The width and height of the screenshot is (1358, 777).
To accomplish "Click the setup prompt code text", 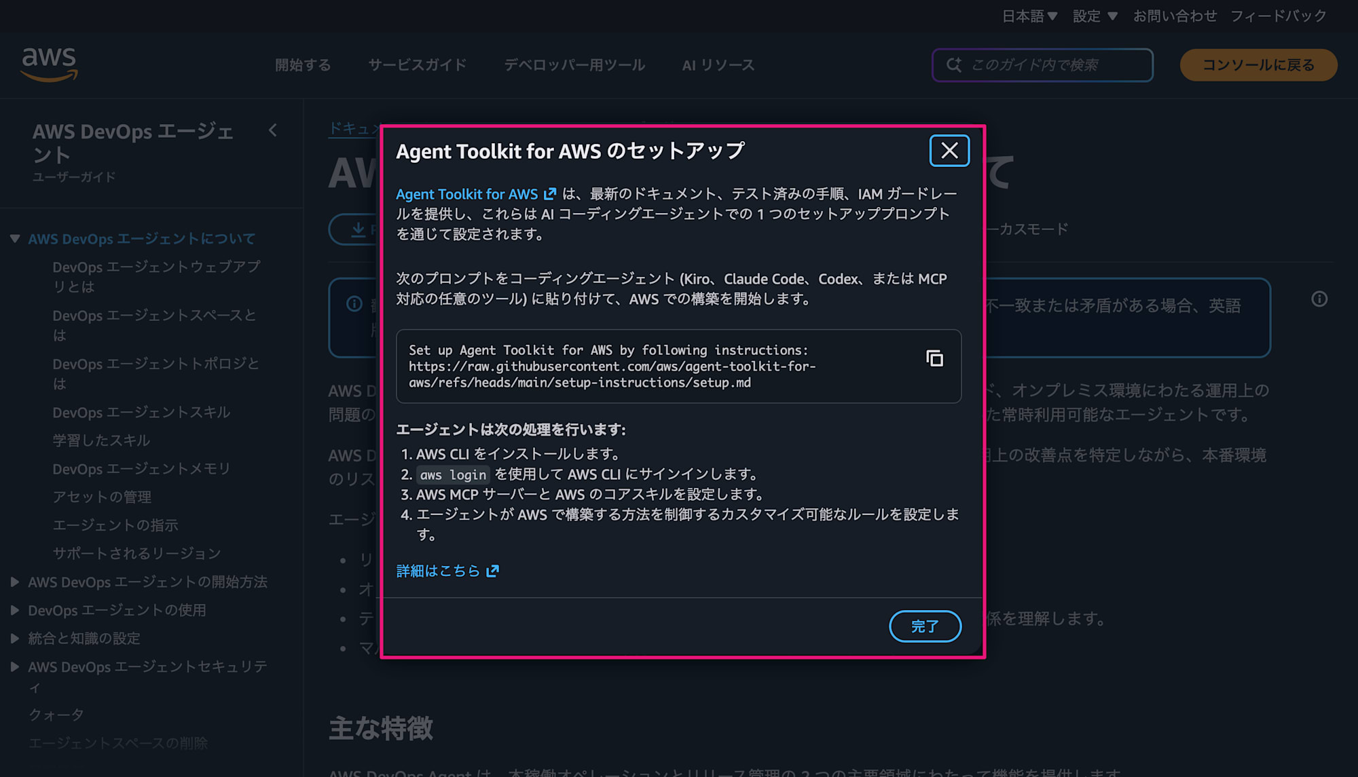I will click(x=612, y=366).
